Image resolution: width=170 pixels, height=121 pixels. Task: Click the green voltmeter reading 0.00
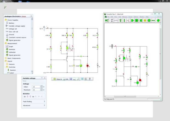(81, 66)
